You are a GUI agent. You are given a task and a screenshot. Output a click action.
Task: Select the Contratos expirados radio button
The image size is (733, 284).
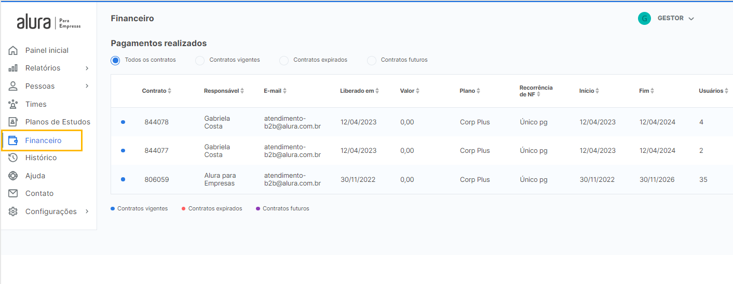[x=284, y=61]
